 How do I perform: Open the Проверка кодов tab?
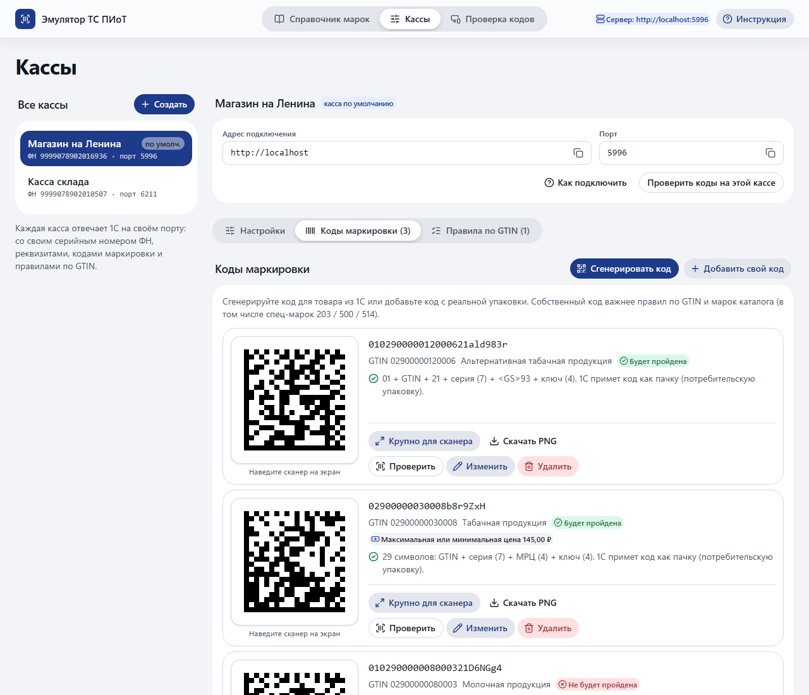click(x=492, y=19)
